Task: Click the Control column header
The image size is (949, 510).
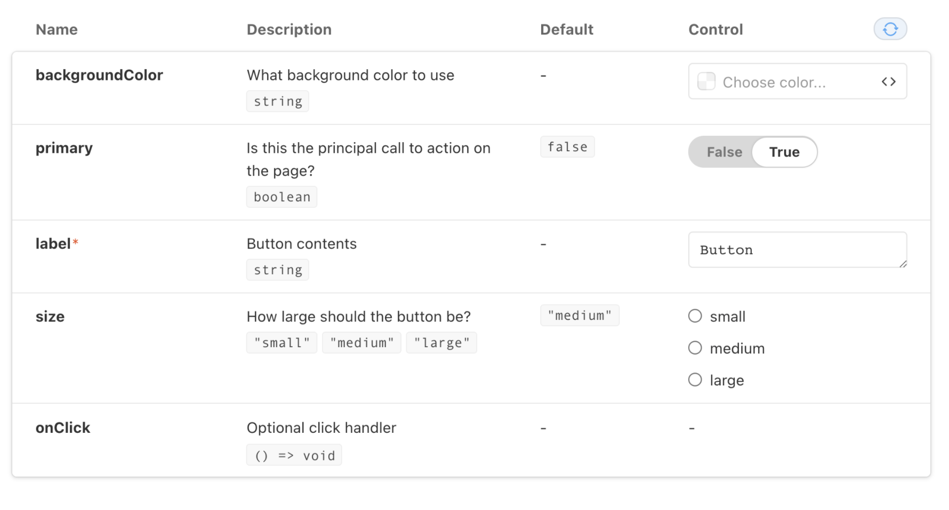Action: pos(715,29)
